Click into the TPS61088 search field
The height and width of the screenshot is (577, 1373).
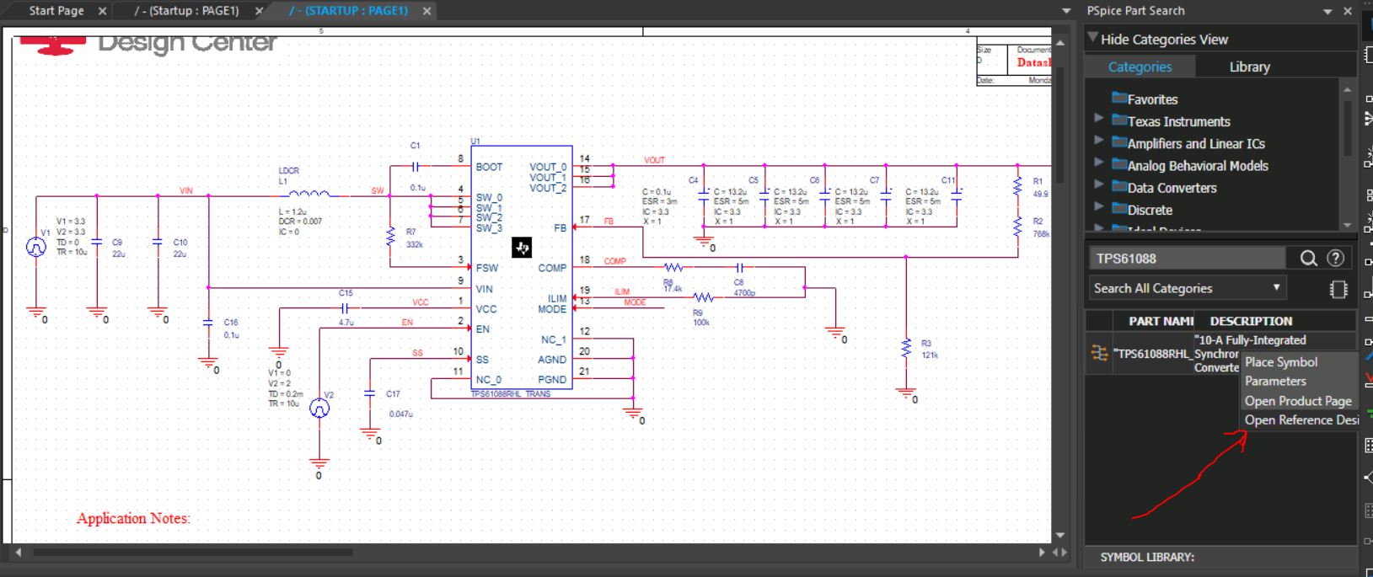(1188, 259)
